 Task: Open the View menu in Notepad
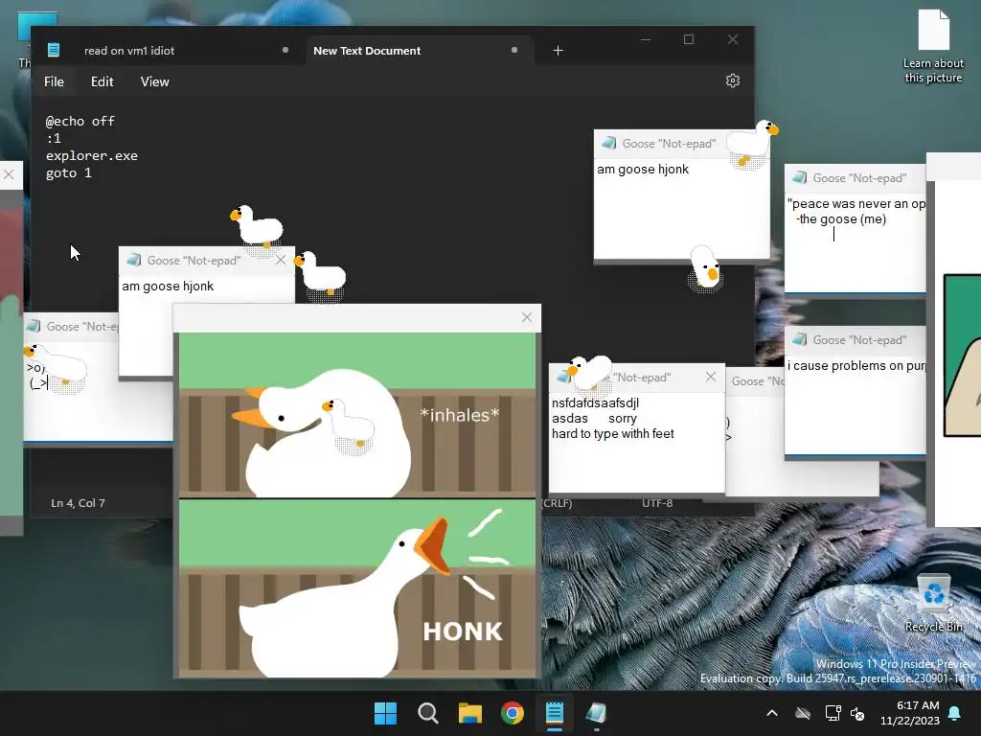pos(154,81)
